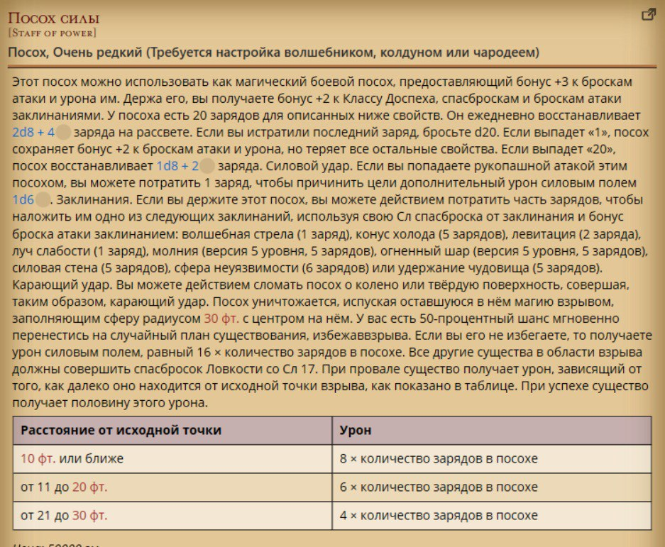Viewport: 665px width, 547px height.
Task: Roll the 1d6 force damage link
Action: coord(23,199)
